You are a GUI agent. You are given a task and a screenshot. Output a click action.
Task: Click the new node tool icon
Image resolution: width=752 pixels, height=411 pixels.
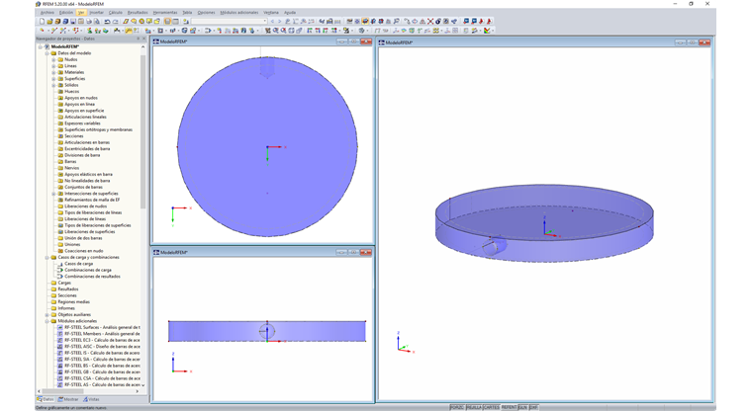coord(42,31)
